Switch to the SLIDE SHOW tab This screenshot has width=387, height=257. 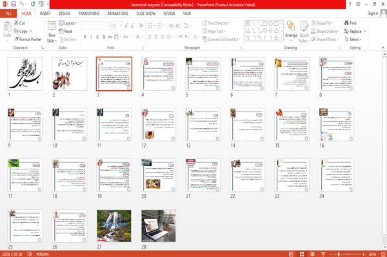click(146, 14)
